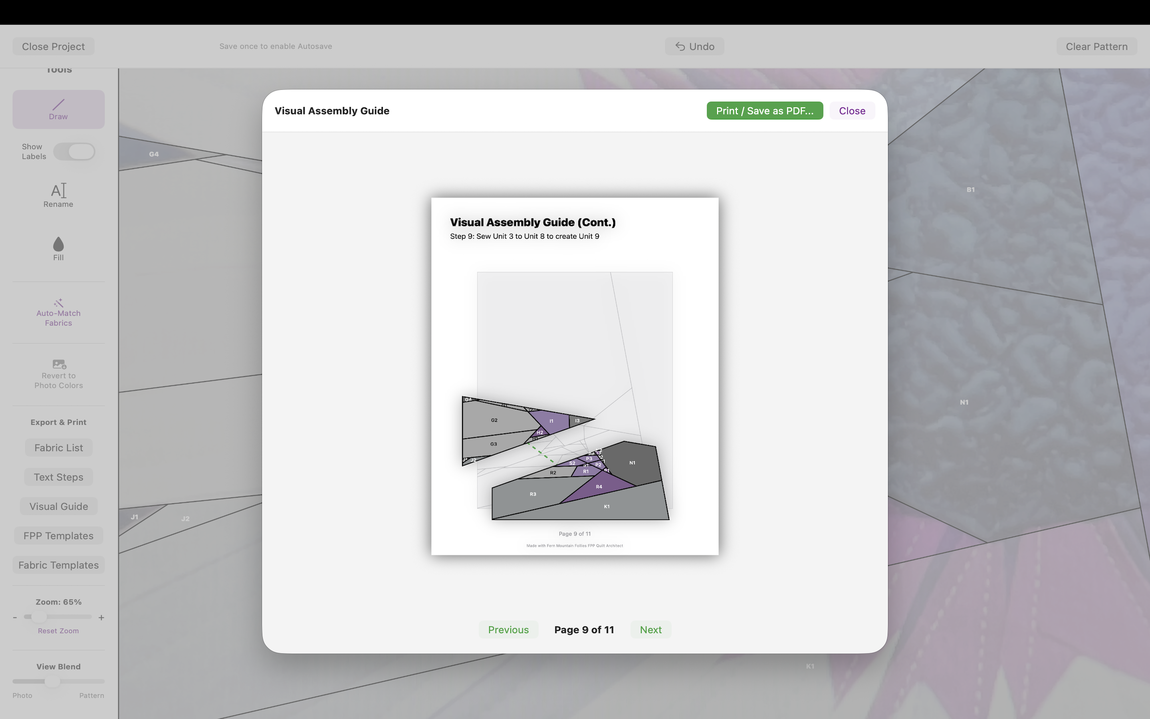Go to Previous guide page
This screenshot has height=719, width=1150.
click(x=508, y=630)
